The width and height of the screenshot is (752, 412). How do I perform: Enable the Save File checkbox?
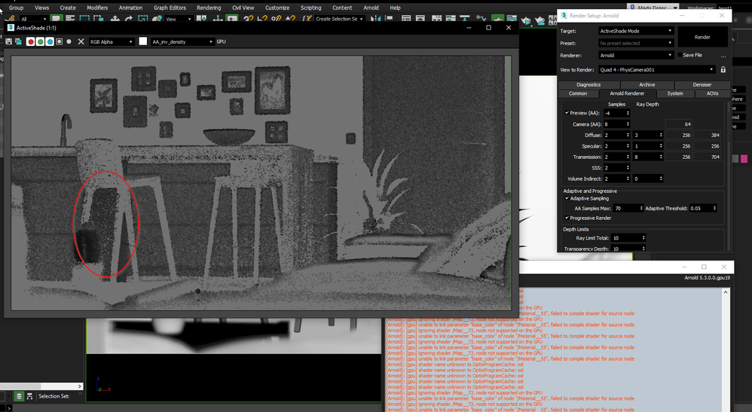click(680, 55)
